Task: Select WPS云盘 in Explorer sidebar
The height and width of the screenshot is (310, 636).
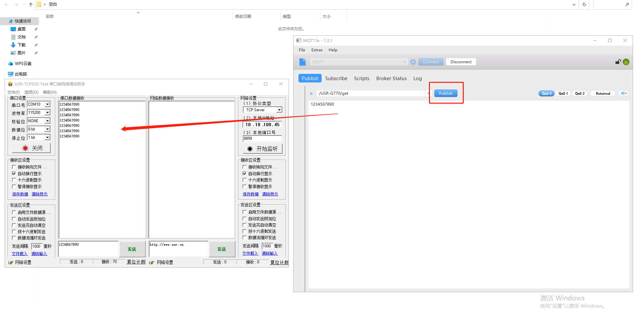Action: 23,64
